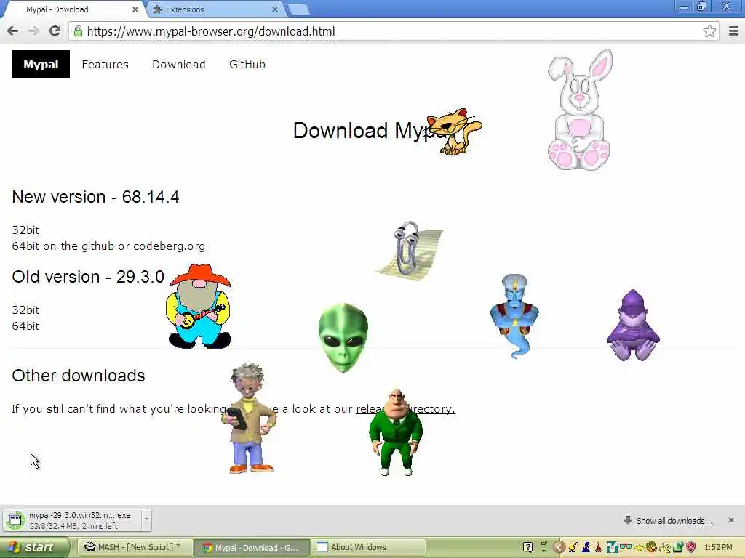Bookmark this page with the star icon

[709, 31]
